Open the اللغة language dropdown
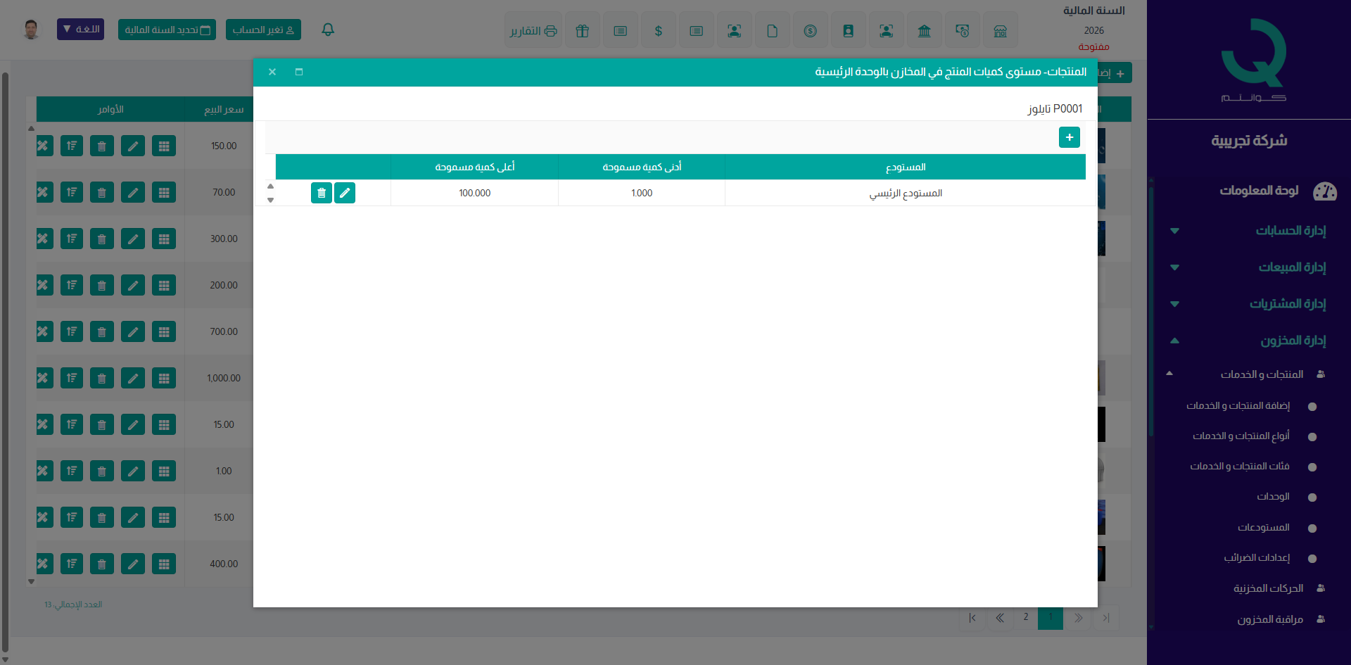Image resolution: width=1351 pixels, height=665 pixels. pyautogui.click(x=80, y=30)
